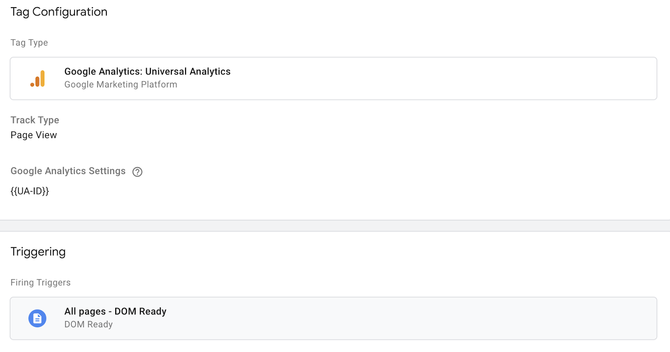Select the {{UA-ID}} settings variable
Image resolution: width=670 pixels, height=352 pixels.
pos(30,191)
